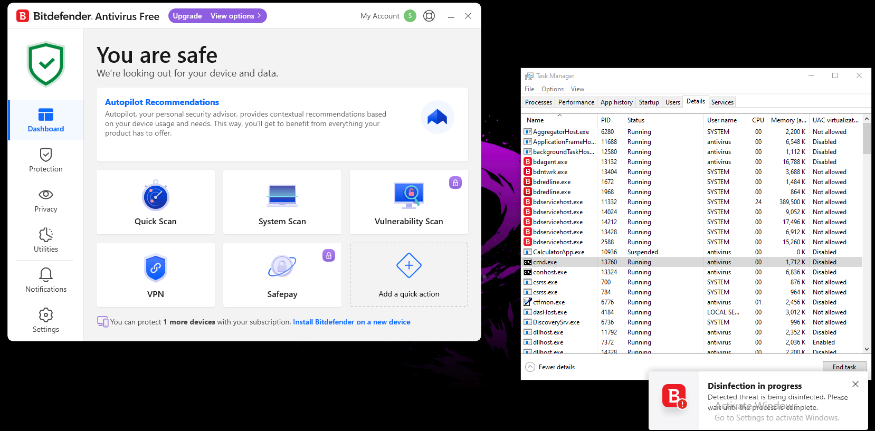The width and height of the screenshot is (875, 431).
Task: Select the DiscoverySrv.exe process row
Action: click(x=692, y=322)
